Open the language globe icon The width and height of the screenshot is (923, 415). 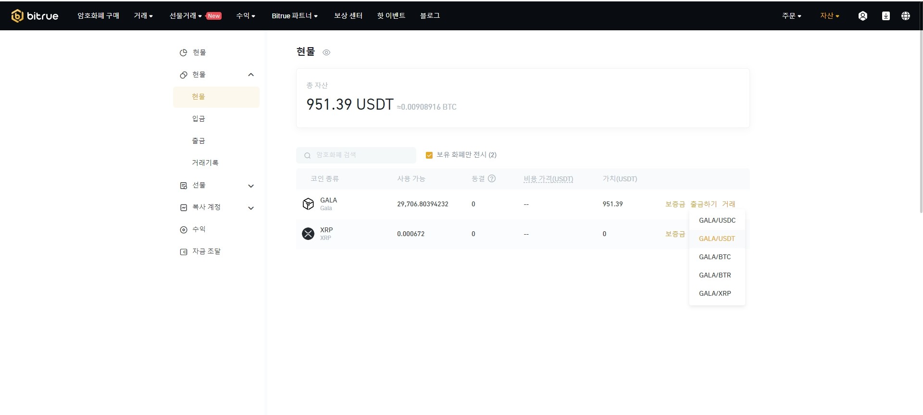pyautogui.click(x=906, y=16)
